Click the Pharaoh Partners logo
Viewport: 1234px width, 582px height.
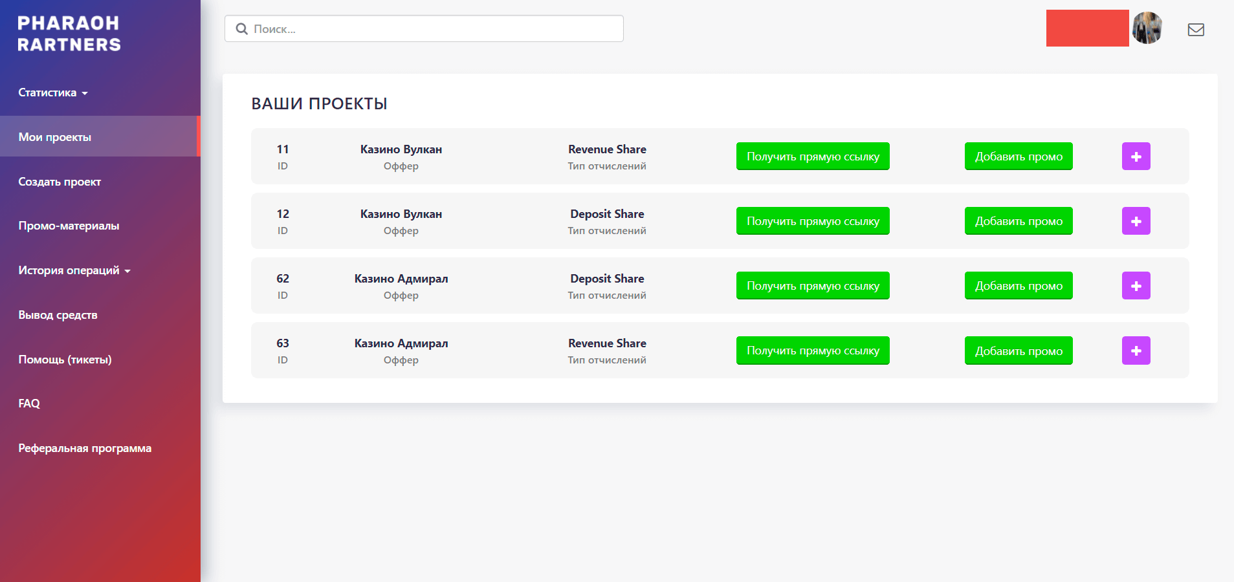coord(69,34)
